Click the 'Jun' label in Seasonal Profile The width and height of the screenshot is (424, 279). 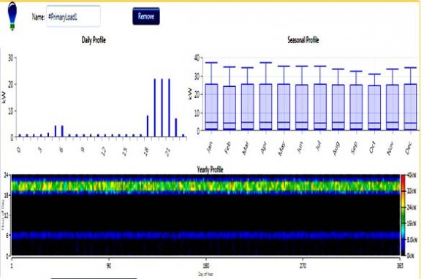tap(300, 148)
